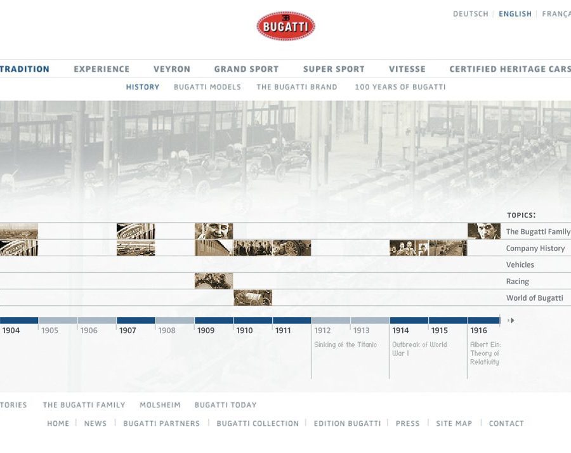
Task: Open 1910 Company History group photo
Action: tap(253, 248)
